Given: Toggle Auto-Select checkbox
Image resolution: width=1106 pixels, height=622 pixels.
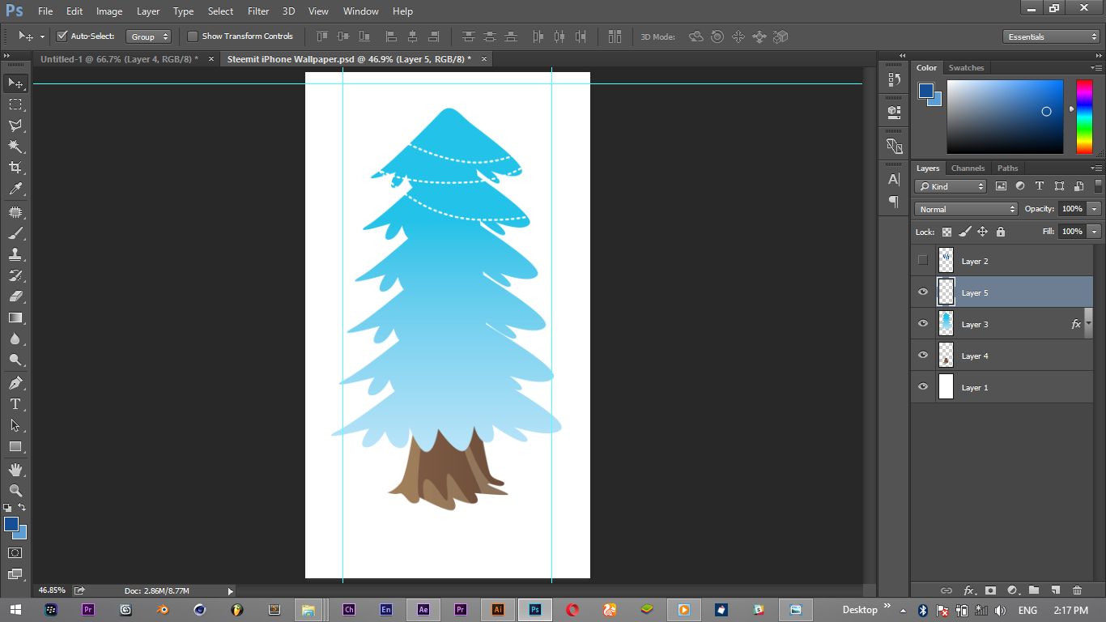Looking at the screenshot, I should [x=62, y=36].
